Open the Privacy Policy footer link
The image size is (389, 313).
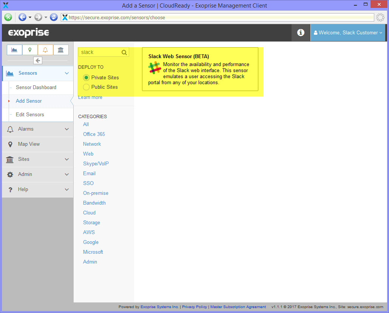click(x=194, y=307)
